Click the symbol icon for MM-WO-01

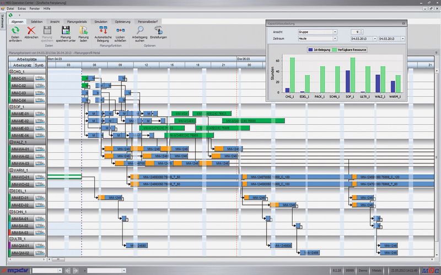point(40,177)
